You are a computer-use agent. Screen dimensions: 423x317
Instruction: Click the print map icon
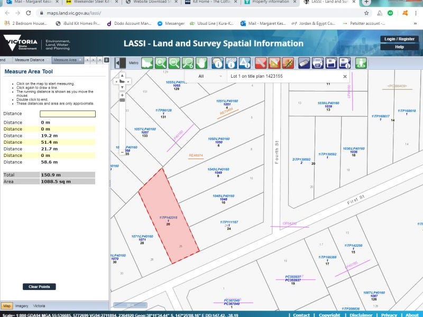pyautogui.click(x=318, y=63)
